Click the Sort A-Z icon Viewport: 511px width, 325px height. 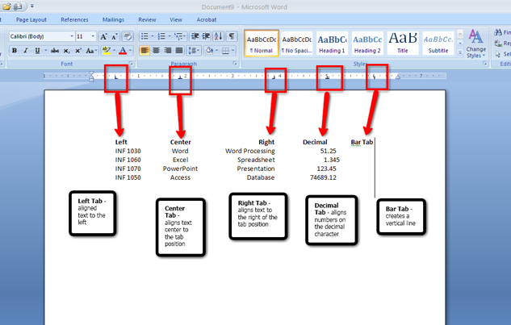click(218, 36)
